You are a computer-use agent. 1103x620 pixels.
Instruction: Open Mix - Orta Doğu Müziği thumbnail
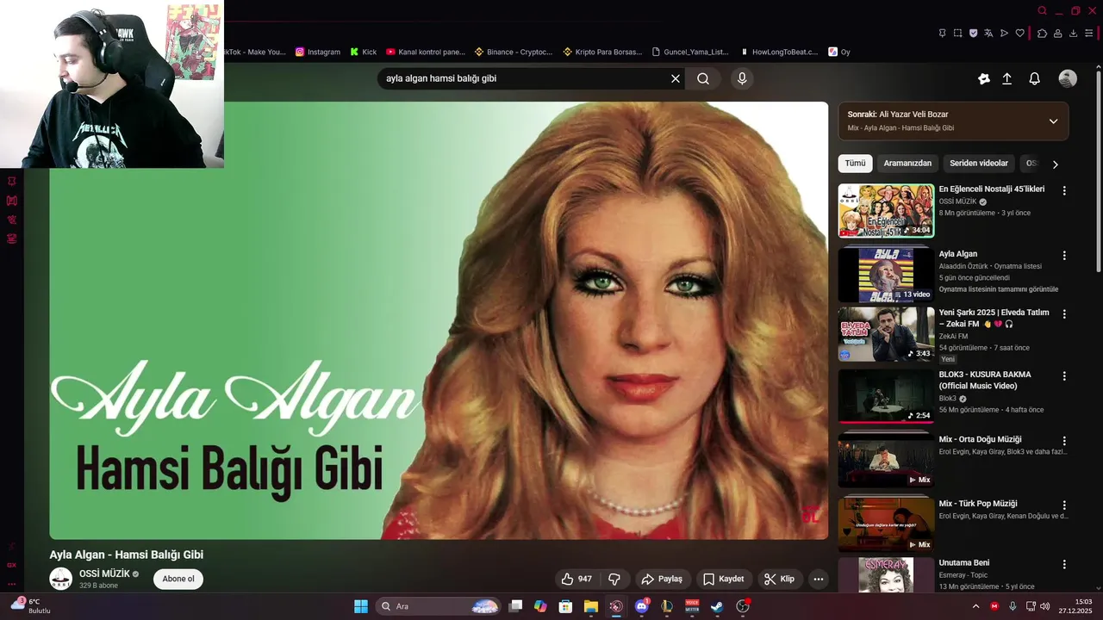point(886,462)
